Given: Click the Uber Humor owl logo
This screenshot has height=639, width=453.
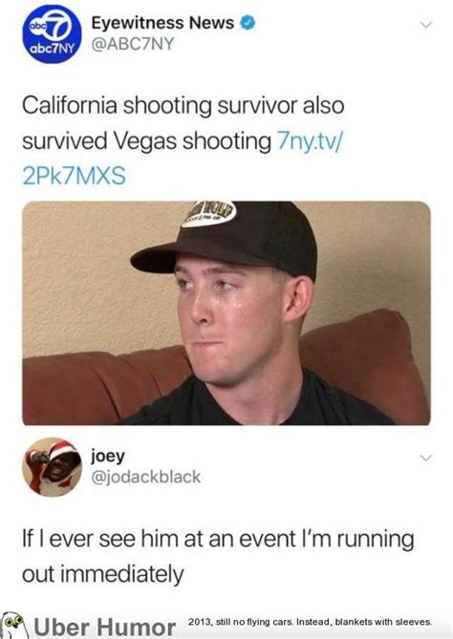Looking at the screenshot, I should click(x=15, y=625).
